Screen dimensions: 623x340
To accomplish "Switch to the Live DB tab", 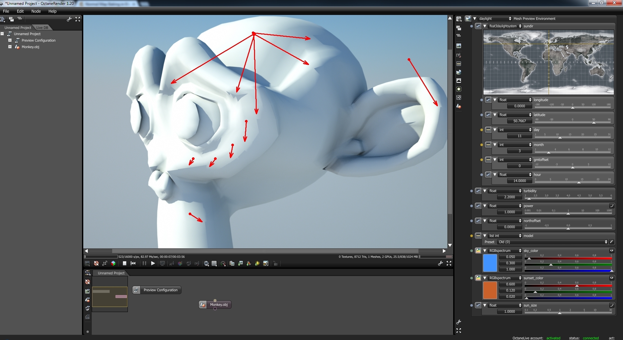I will pyautogui.click(x=42, y=28).
